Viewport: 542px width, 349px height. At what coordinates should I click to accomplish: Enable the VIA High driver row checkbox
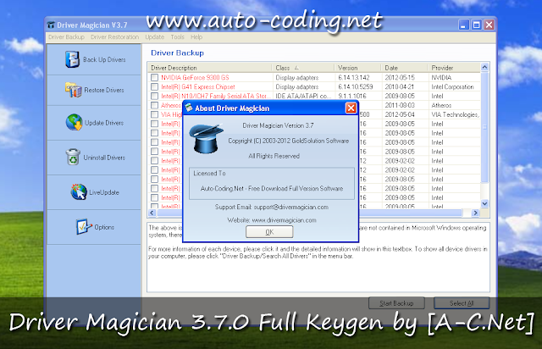(x=154, y=114)
